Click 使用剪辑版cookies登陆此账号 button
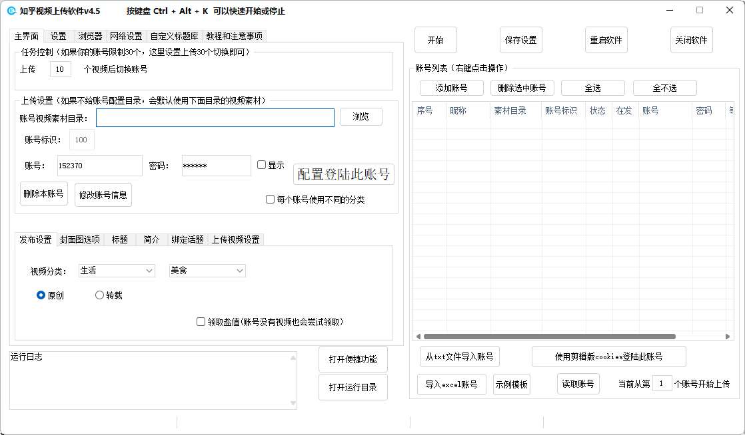The width and height of the screenshot is (745, 435). tap(608, 357)
